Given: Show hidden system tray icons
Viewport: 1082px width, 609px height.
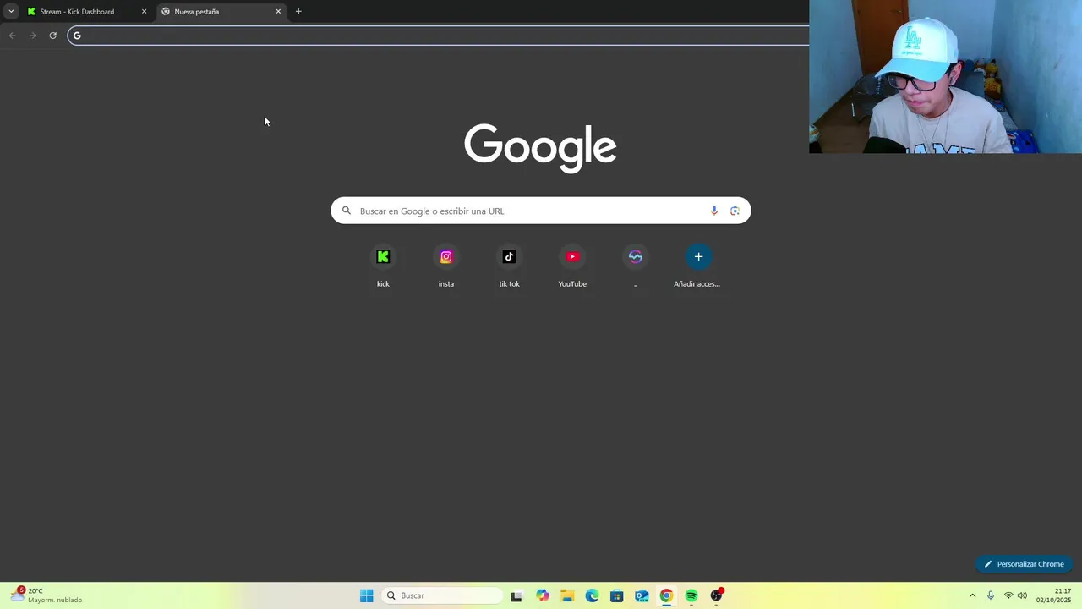Looking at the screenshot, I should 972,595.
